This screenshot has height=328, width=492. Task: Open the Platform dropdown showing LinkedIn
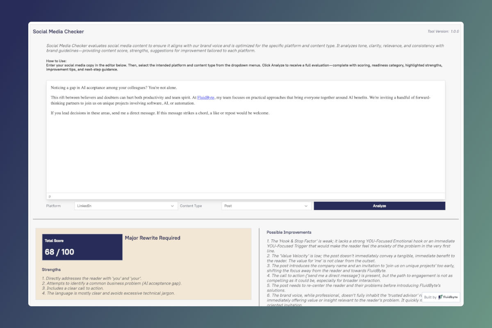(x=125, y=206)
